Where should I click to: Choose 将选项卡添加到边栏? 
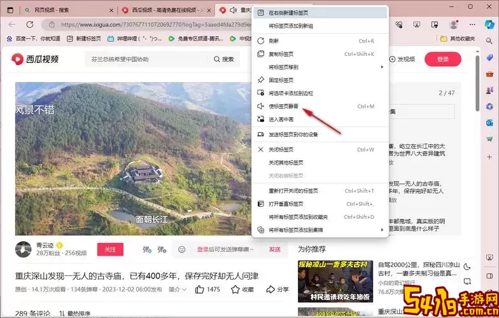click(320, 93)
